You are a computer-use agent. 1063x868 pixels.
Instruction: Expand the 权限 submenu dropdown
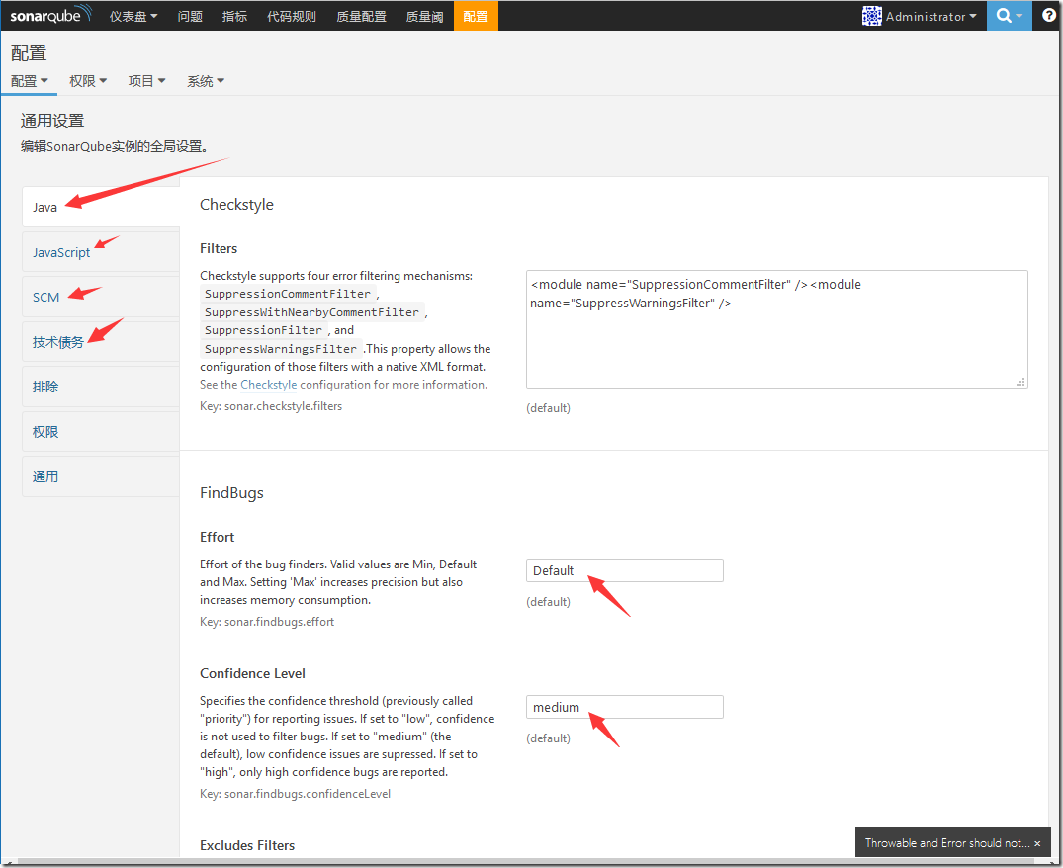coord(88,81)
